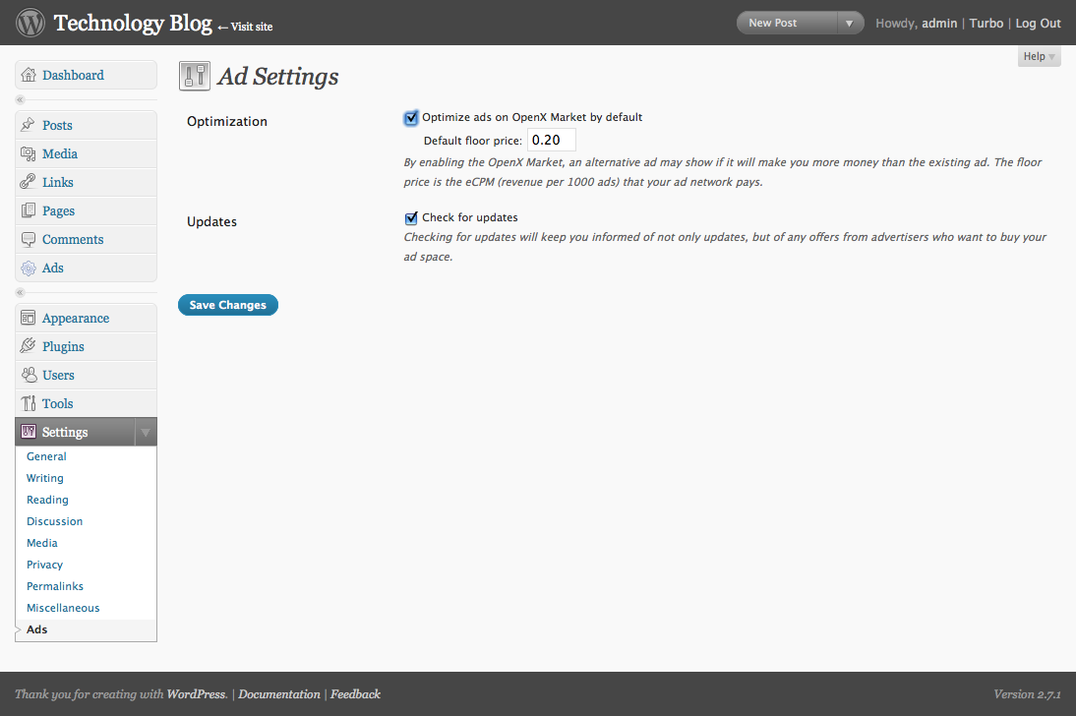This screenshot has width=1076, height=716.
Task: Click the Dashboard house icon
Action: pyautogui.click(x=29, y=76)
